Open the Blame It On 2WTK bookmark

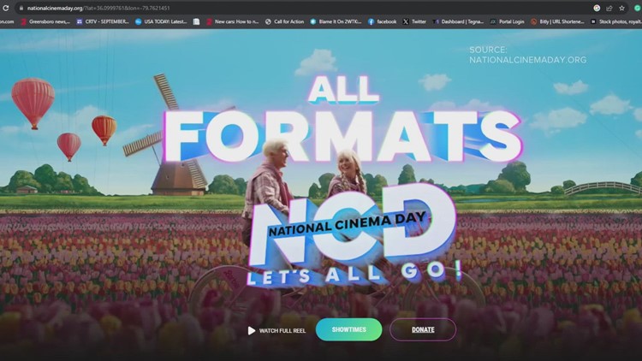click(x=336, y=21)
